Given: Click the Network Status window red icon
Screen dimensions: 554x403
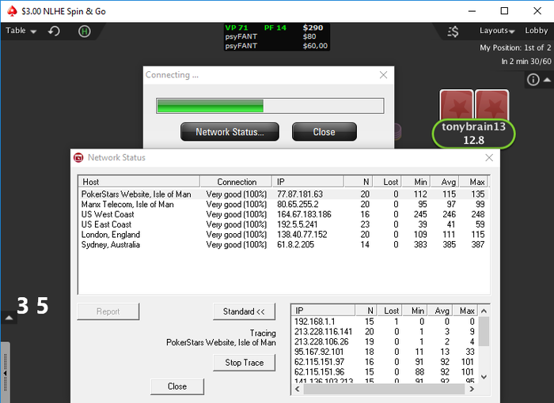Looking at the screenshot, I should pyautogui.click(x=78, y=157).
